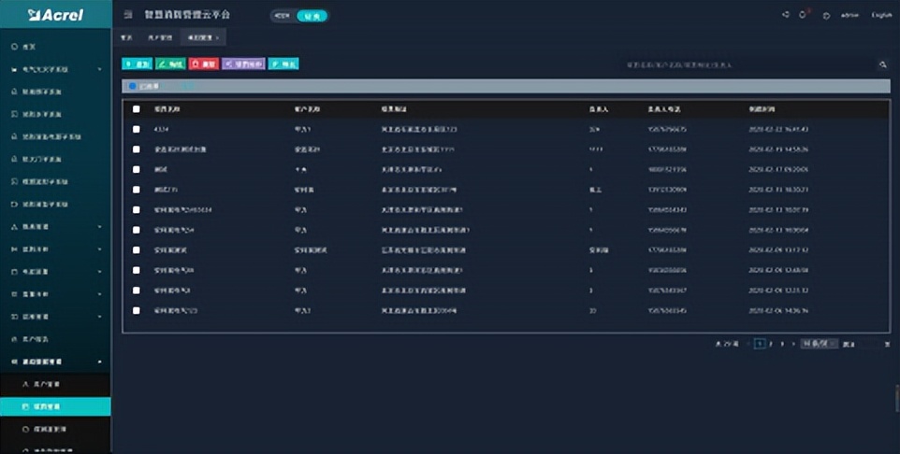
Task: Select the checkbox of the last table row
Action: (x=137, y=310)
